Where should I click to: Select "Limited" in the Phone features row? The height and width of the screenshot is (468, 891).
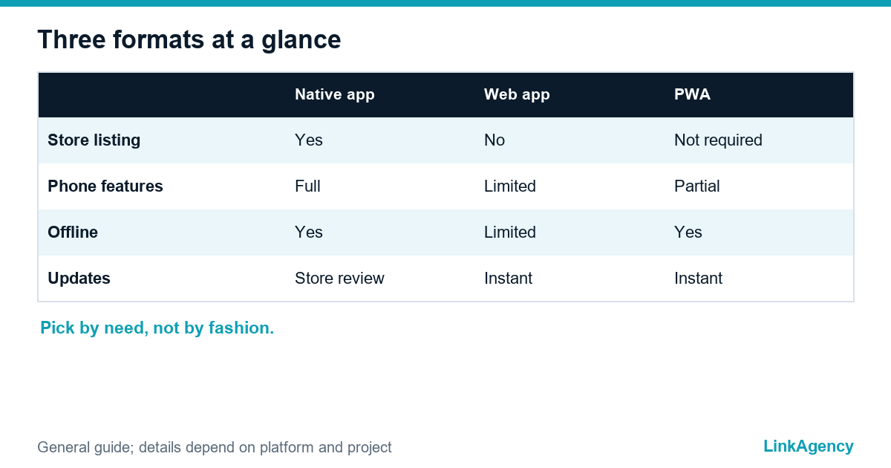click(x=510, y=186)
